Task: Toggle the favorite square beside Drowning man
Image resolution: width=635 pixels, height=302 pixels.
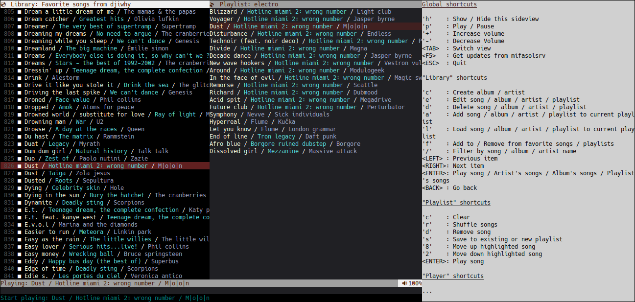Action: point(20,122)
